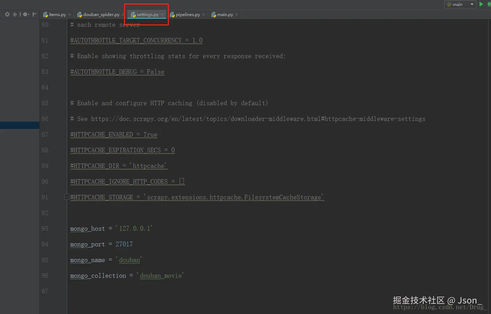Screen dimensions: 491x314
Task: Close the items.py tab
Action: (69, 14)
